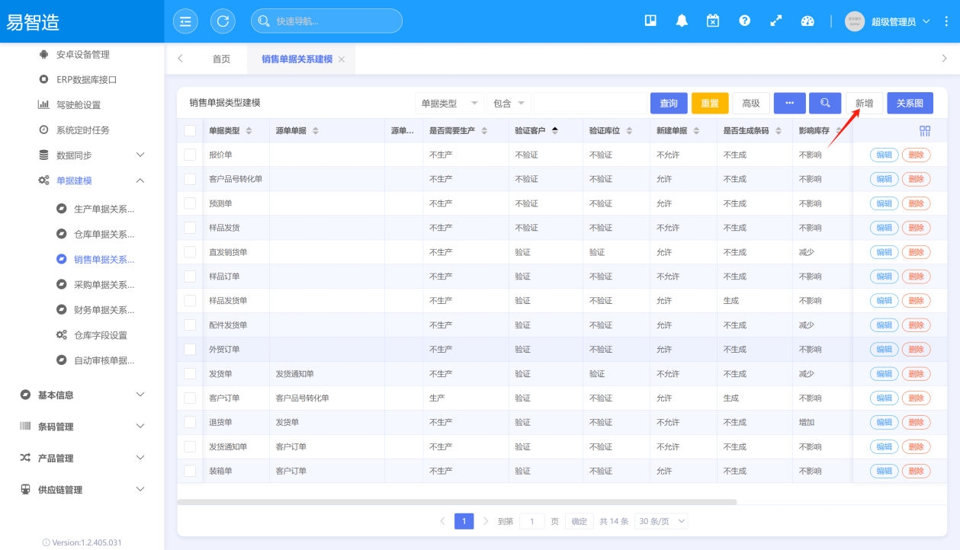Check the 外贸订单 row checkbox
Screen dimensions: 960x550
click(x=190, y=350)
